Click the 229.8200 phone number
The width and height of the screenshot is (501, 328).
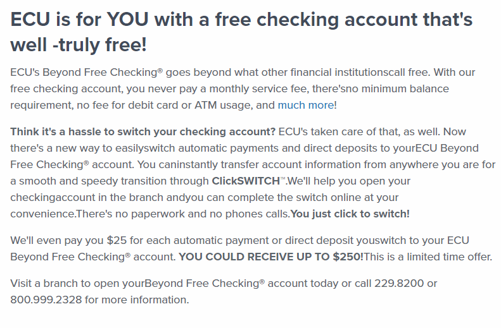click(399, 283)
